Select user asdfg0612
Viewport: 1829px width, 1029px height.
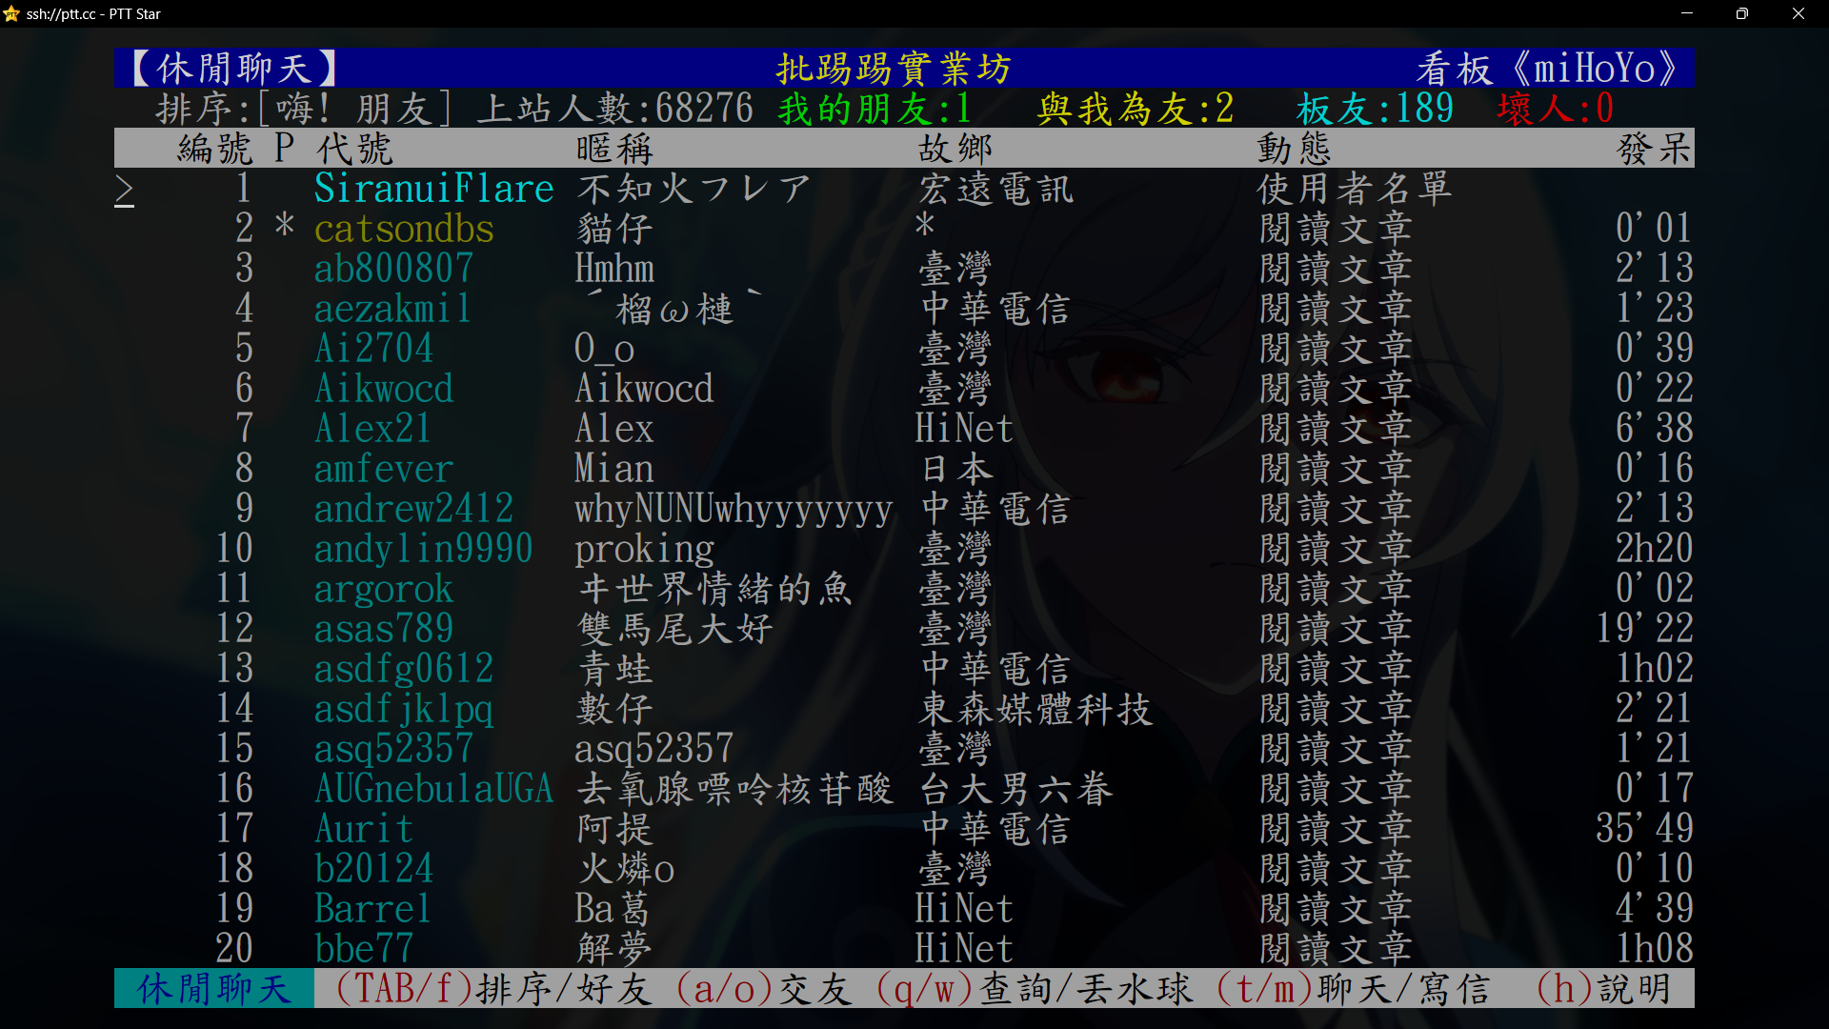(x=404, y=669)
